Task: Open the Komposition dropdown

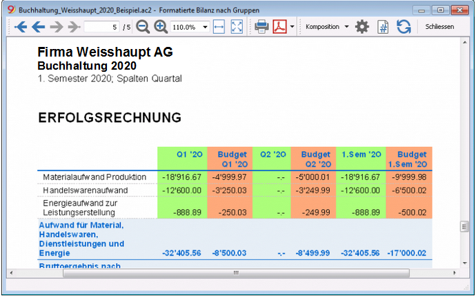Action: pos(327,27)
